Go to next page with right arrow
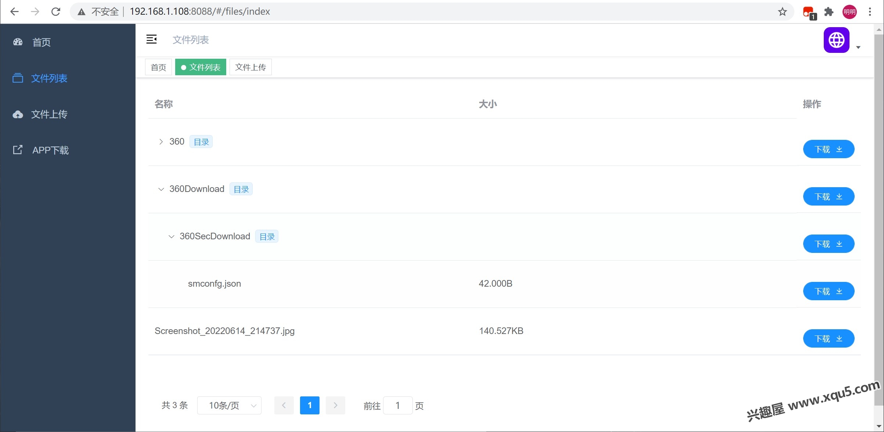The height and width of the screenshot is (432, 884). 335,406
